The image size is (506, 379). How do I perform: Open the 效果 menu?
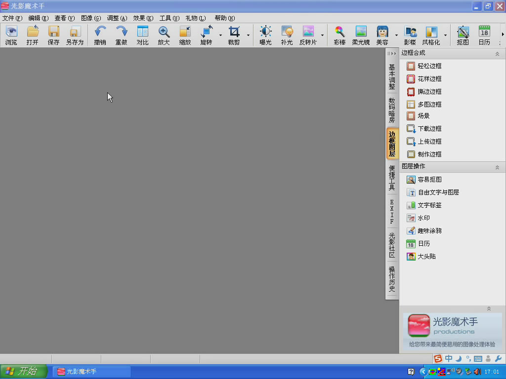point(143,18)
